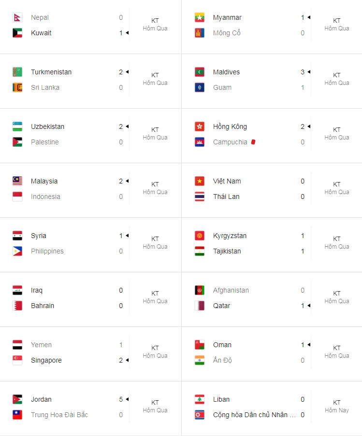
Task: Click the Qatar flag icon
Action: (x=200, y=306)
